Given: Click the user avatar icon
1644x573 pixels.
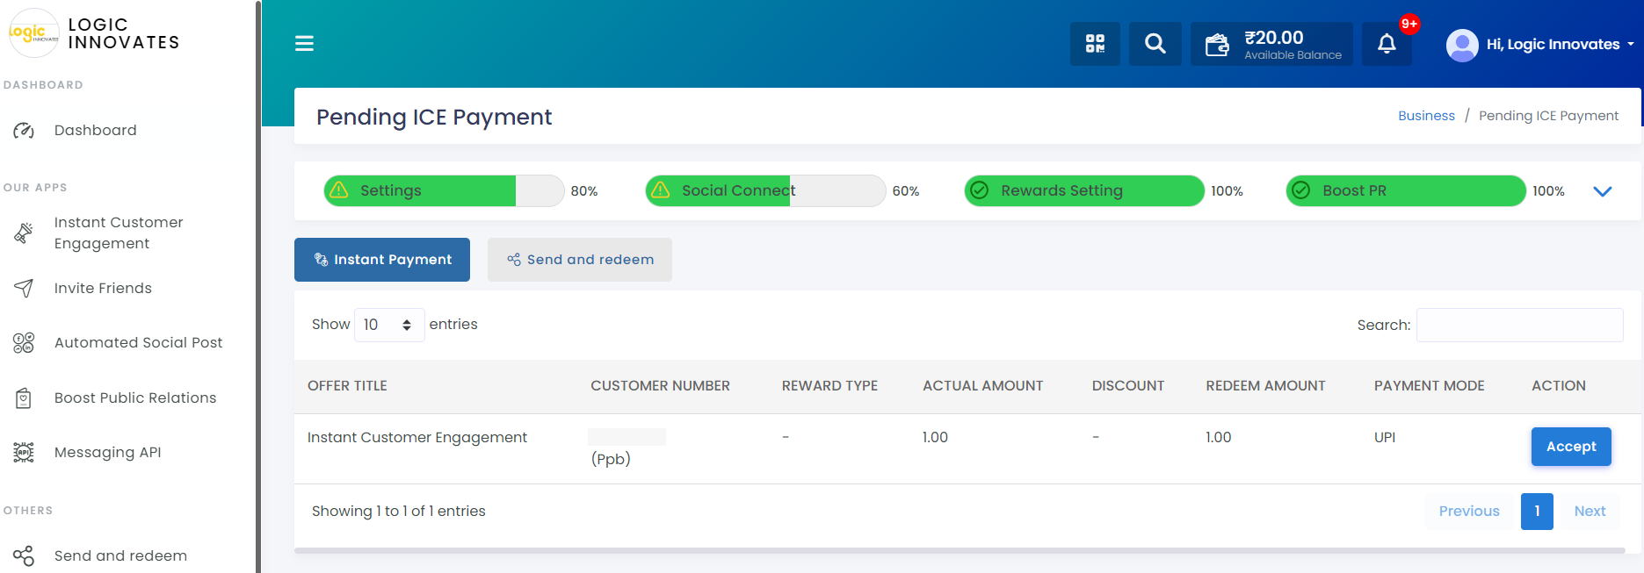Looking at the screenshot, I should tap(1462, 45).
